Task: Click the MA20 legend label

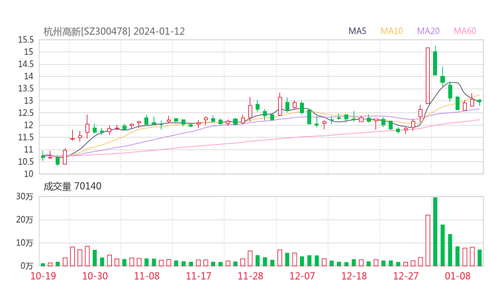Action: [428, 31]
